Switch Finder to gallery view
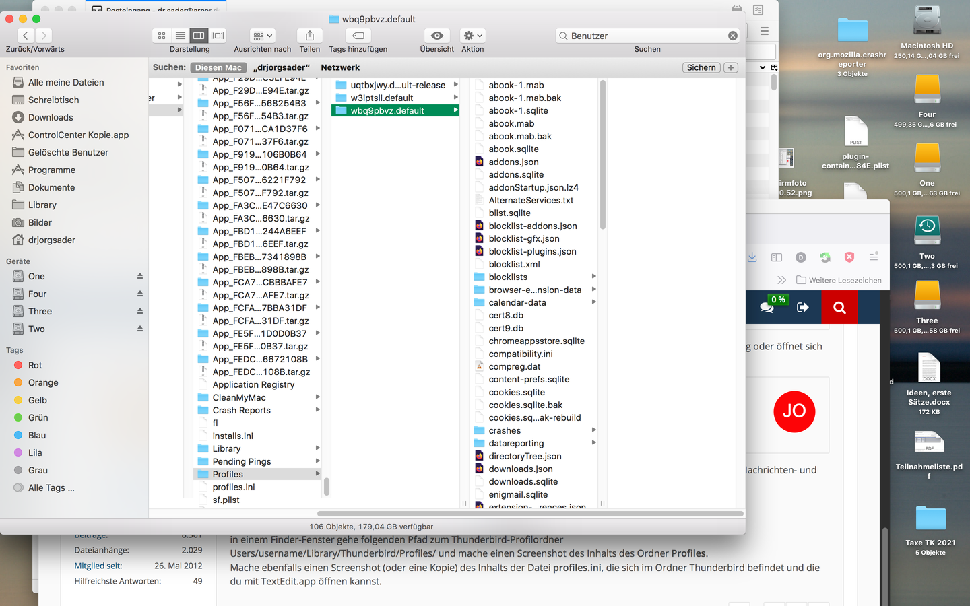970x606 pixels. pos(218,36)
